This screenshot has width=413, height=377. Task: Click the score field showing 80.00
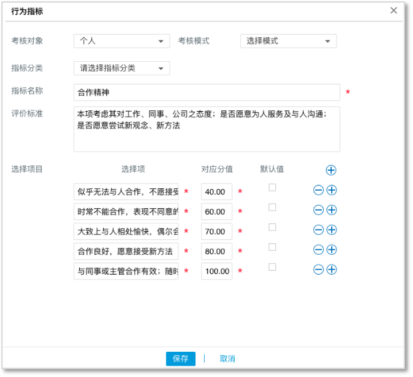(217, 251)
